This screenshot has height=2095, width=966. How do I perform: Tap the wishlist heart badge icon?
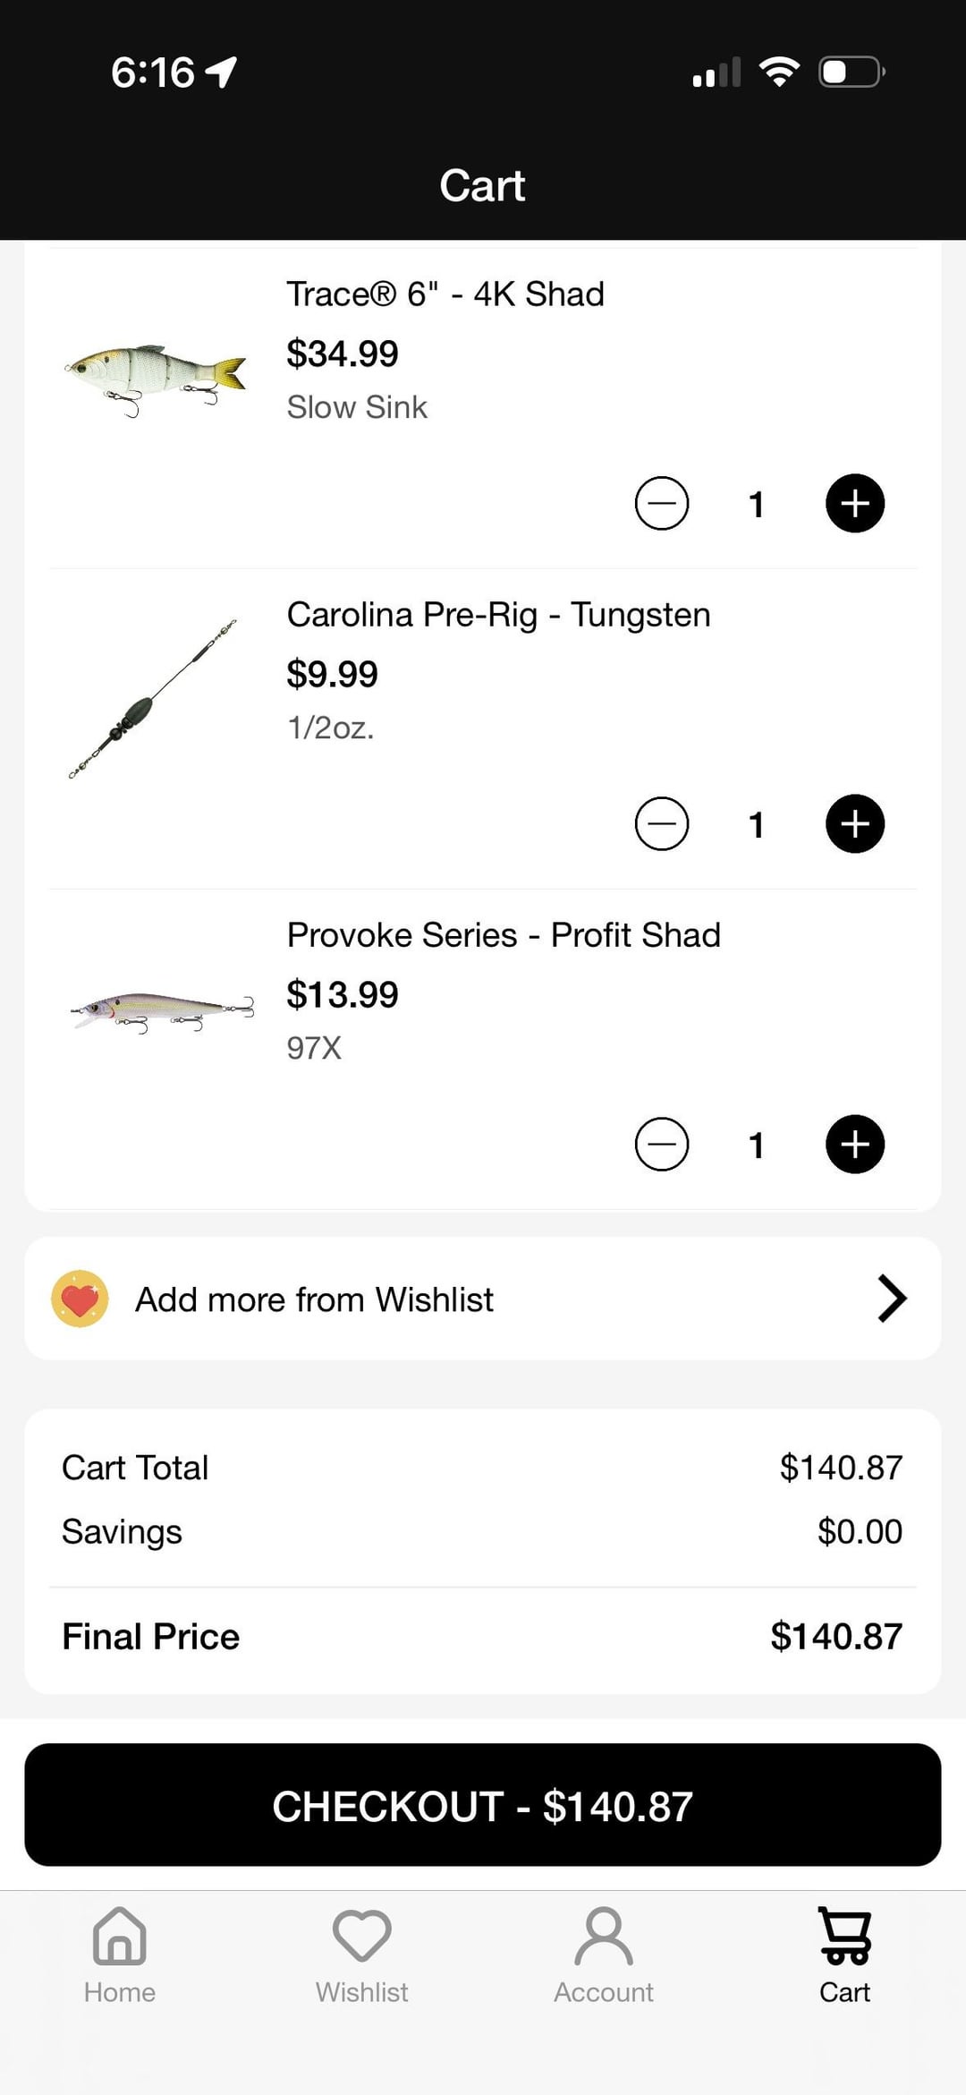coord(80,1299)
